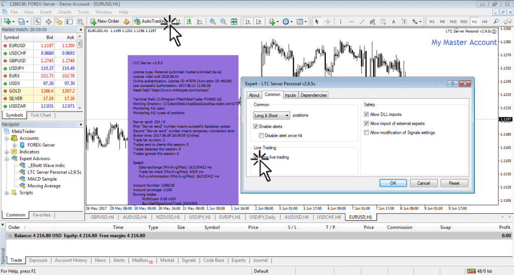Toggle the Data Window crosshair-circle icon
This screenshot has height=275, width=514.
pos(49,22)
